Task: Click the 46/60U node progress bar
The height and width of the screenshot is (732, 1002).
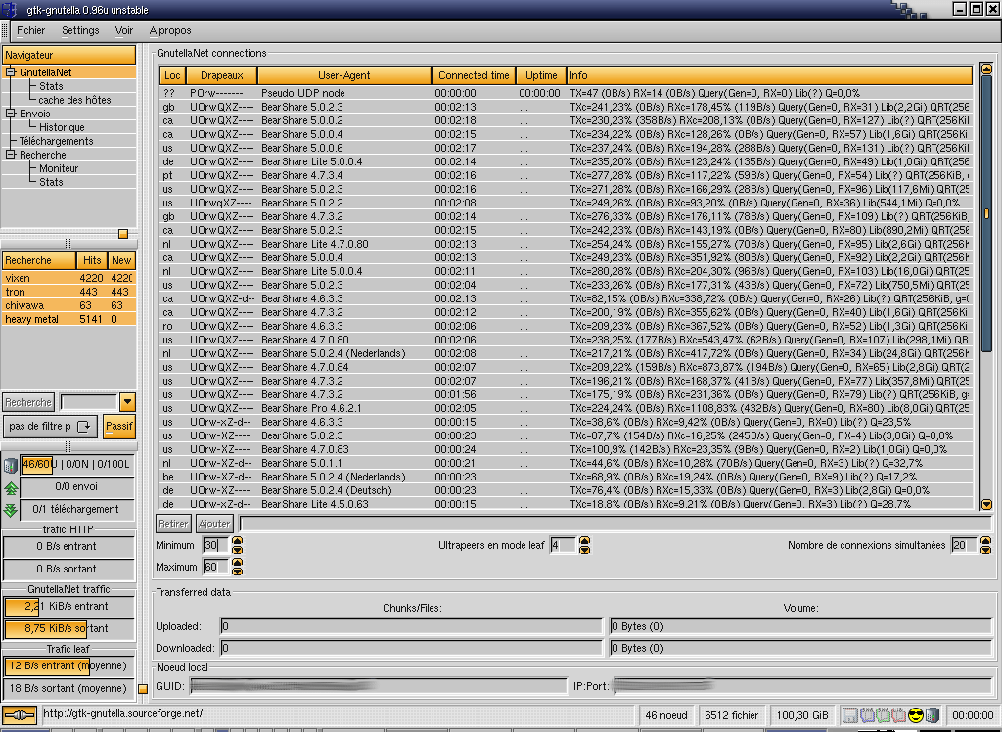Action: tap(77, 464)
